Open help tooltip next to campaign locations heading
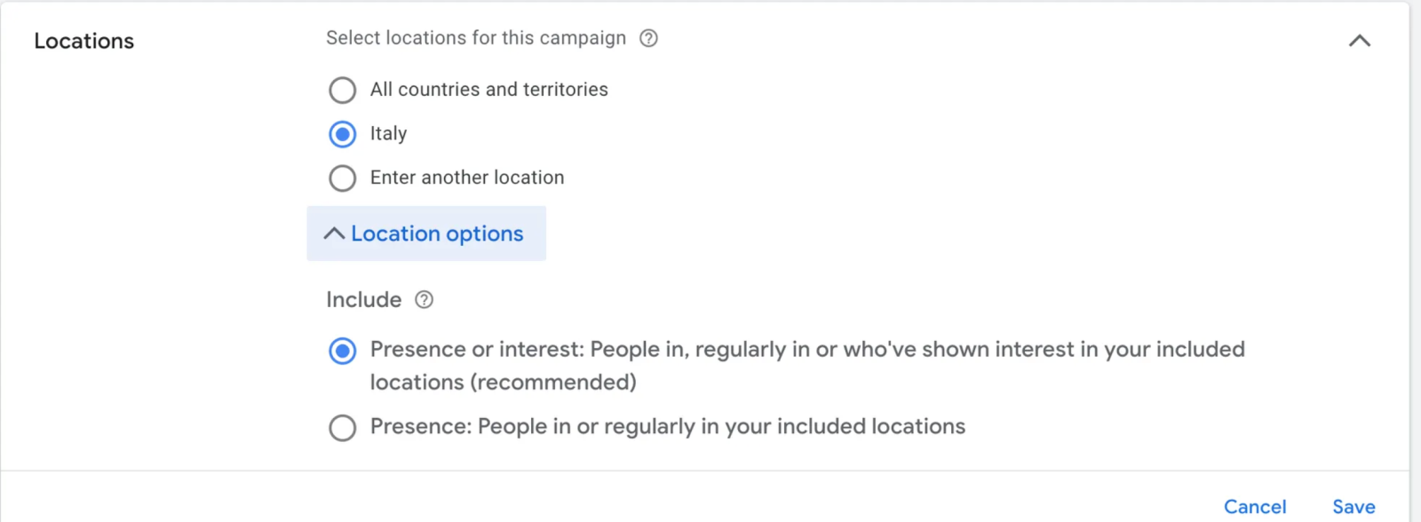This screenshot has width=1421, height=522. tap(648, 37)
